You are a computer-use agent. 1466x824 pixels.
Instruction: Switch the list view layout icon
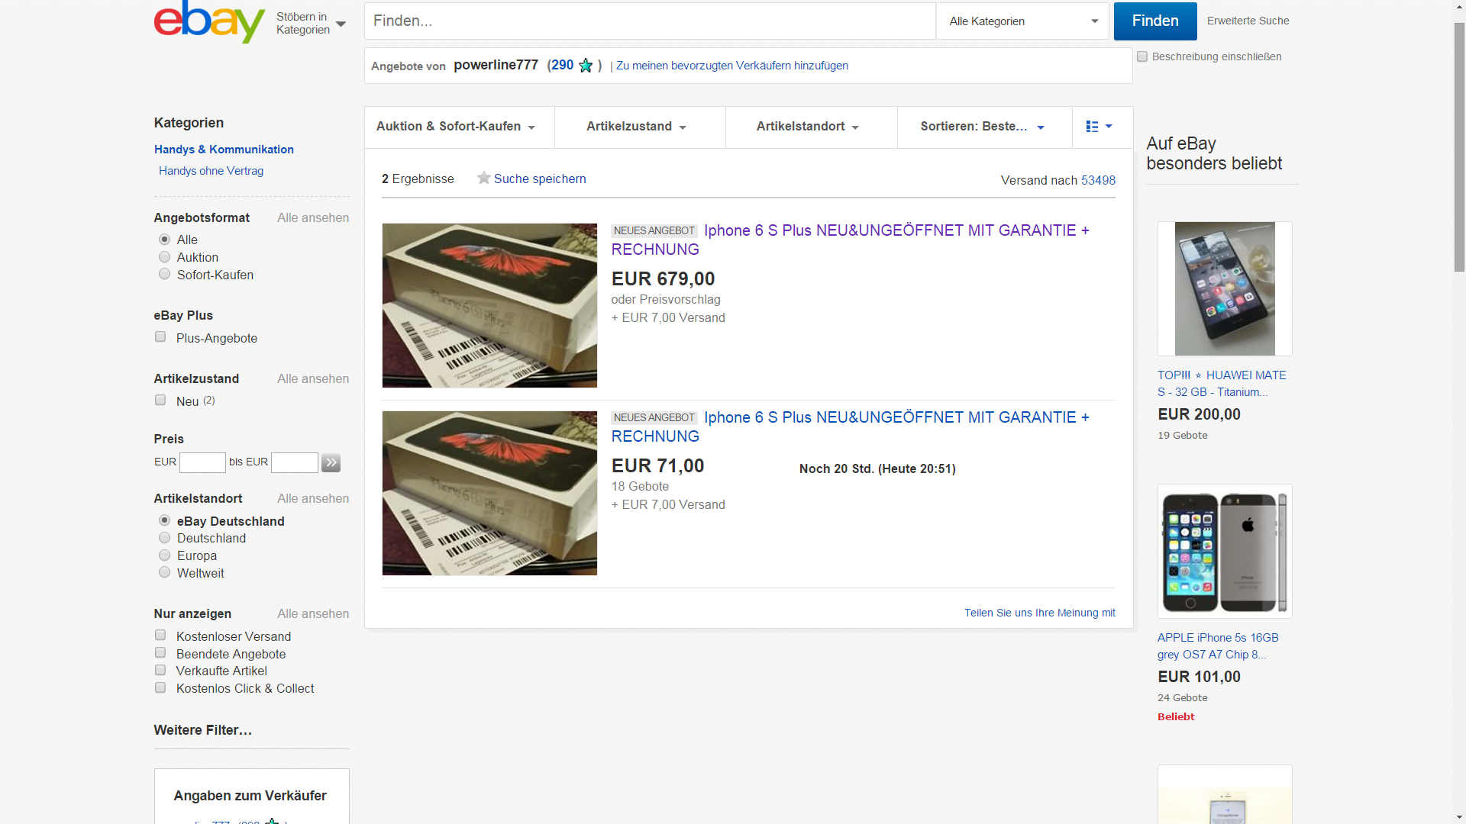coord(1099,127)
